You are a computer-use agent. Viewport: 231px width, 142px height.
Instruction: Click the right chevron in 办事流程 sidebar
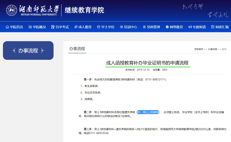(42, 51)
